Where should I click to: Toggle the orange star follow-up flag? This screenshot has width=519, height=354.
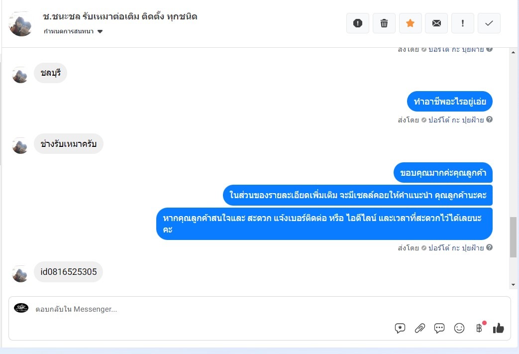coord(410,23)
